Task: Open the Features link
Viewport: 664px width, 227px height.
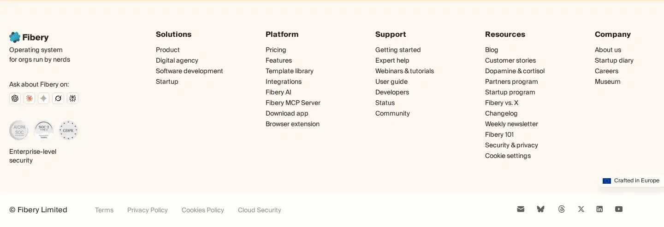Action: pos(279,60)
